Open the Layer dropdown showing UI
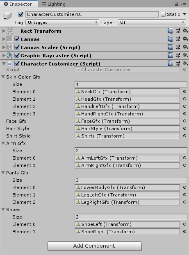This screenshot has height=255, width=189. tap(152, 22)
